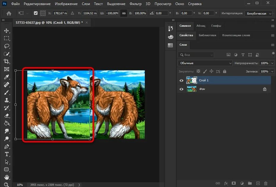Delete the selected layer
This screenshot has width=276, height=187.
(x=266, y=183)
